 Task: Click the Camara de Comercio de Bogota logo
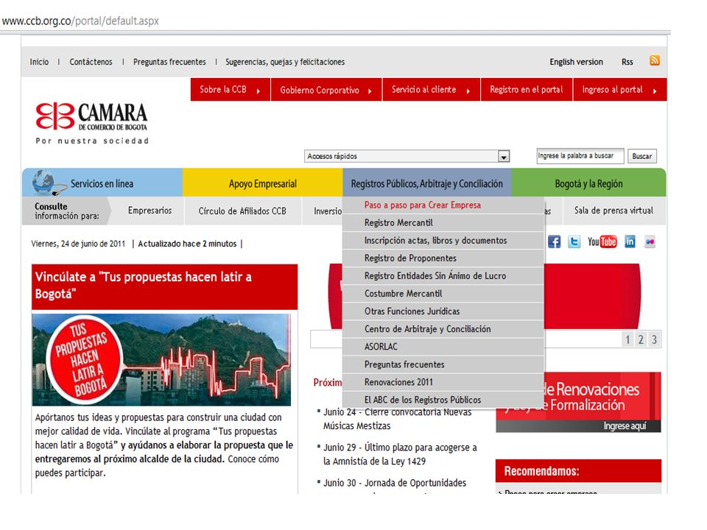pos(92,123)
